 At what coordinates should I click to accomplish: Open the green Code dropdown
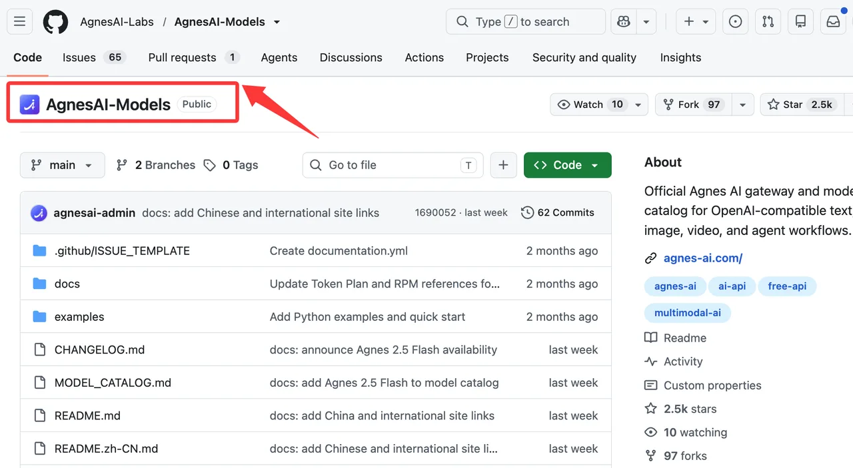coord(567,165)
